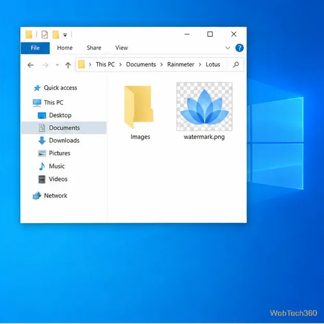Expand the chevron after This PC breadcrumb
This screenshot has width=324, height=324.
click(x=120, y=64)
